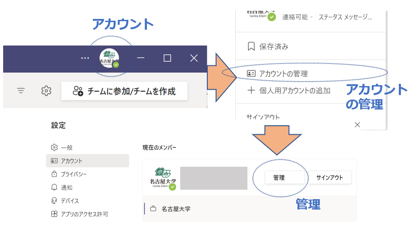Screen dimensions: 411x228
Task: Open the プライバシー privacy settings tab
Action: 73,174
